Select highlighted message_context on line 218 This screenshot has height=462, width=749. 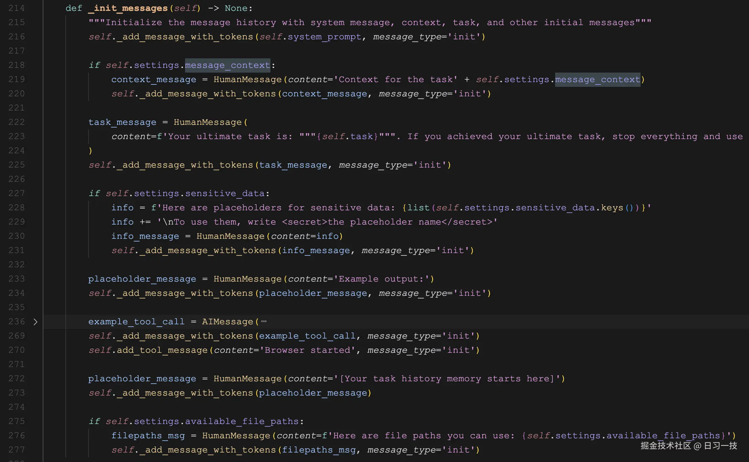pos(227,65)
